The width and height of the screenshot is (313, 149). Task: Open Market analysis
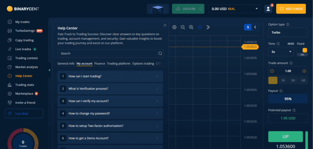(23, 67)
